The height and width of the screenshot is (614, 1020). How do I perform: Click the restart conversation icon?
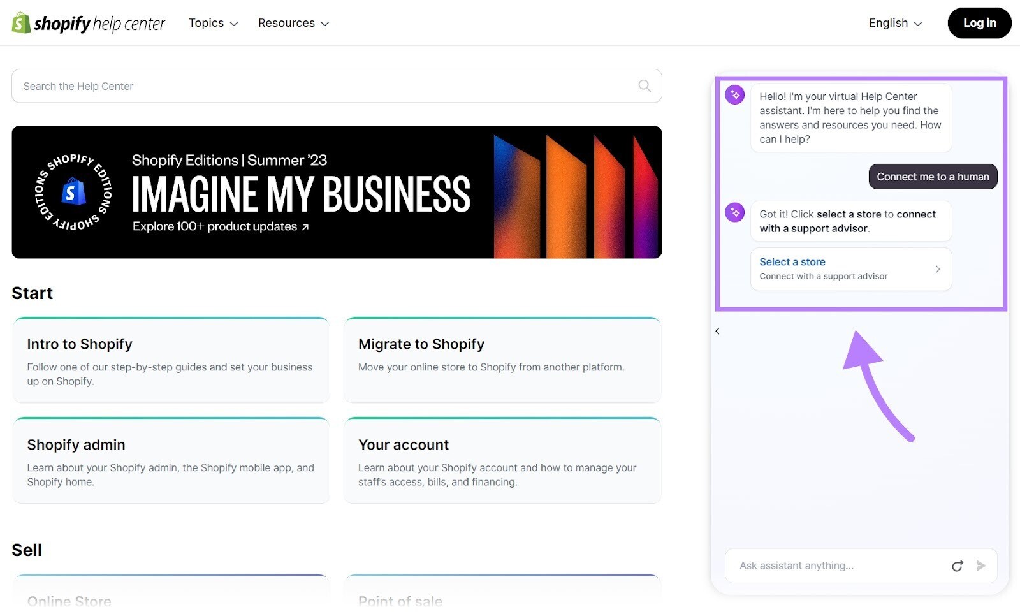pos(958,566)
